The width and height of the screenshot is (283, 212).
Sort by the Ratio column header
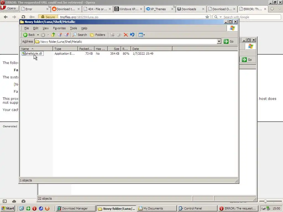[x=126, y=49]
